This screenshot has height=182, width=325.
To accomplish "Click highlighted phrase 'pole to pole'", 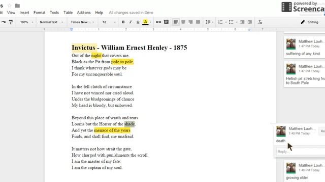I will click(122, 62).
